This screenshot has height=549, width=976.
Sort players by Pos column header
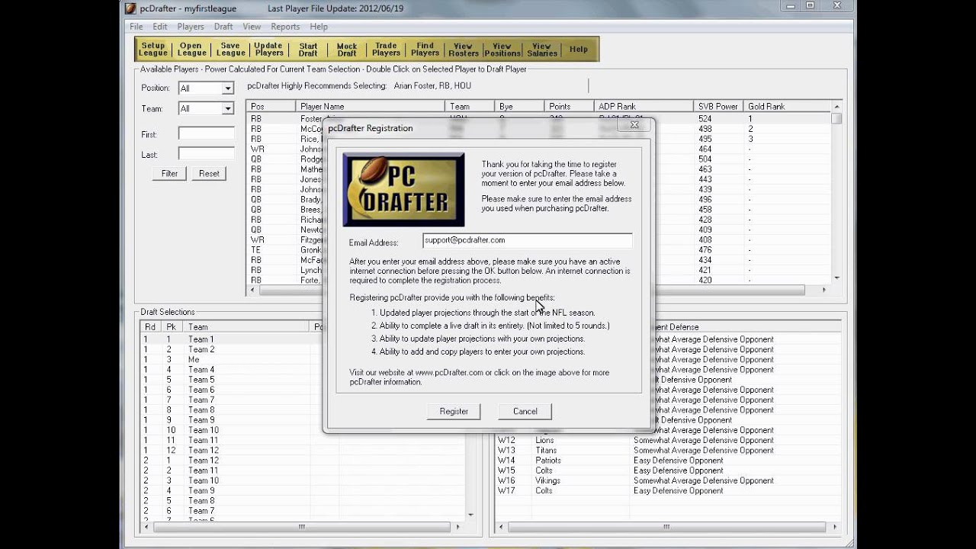[x=271, y=107]
